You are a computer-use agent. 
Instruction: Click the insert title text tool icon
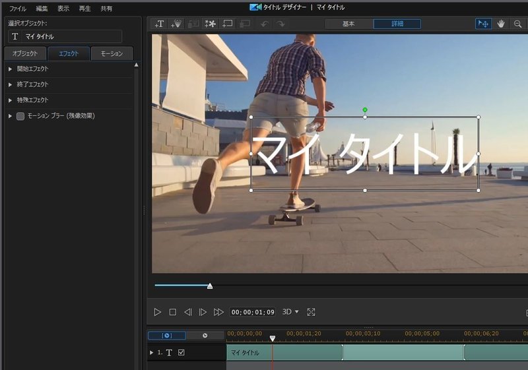click(159, 24)
